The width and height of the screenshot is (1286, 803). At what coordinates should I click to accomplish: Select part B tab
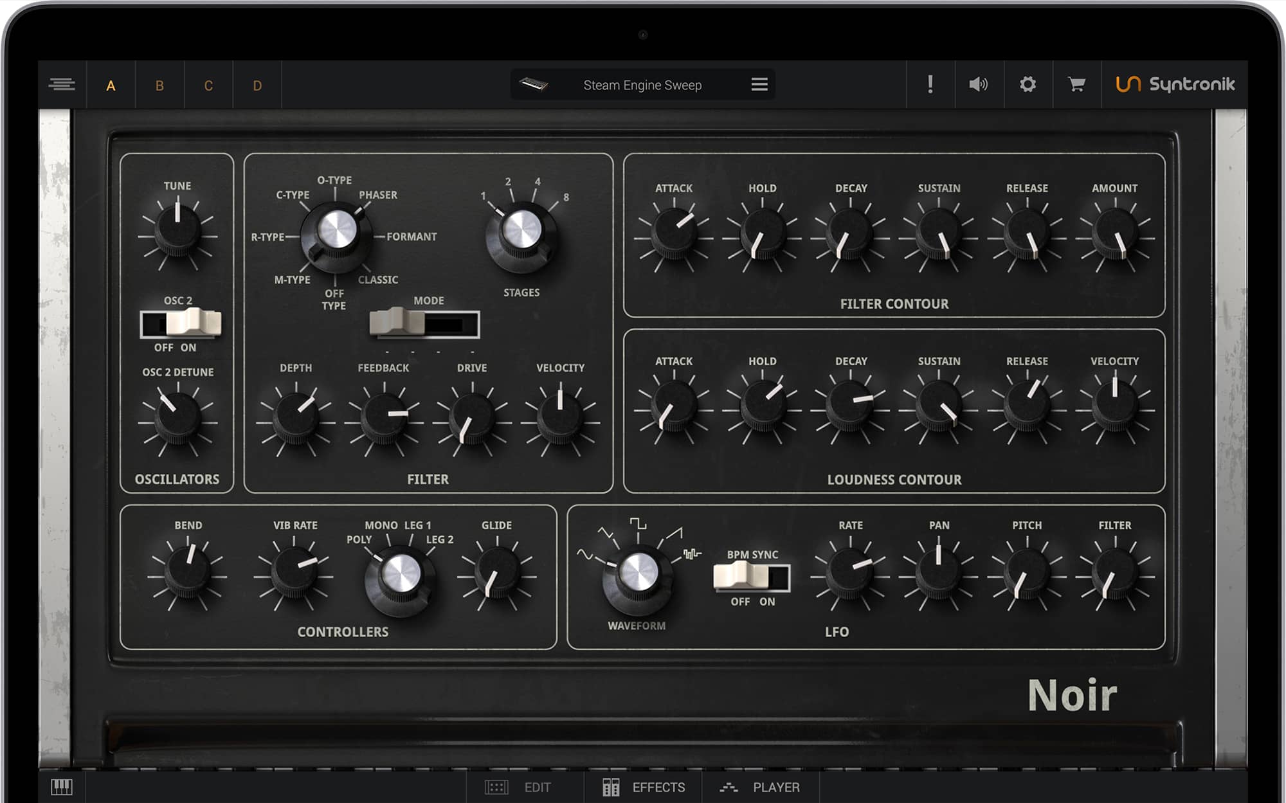point(159,86)
